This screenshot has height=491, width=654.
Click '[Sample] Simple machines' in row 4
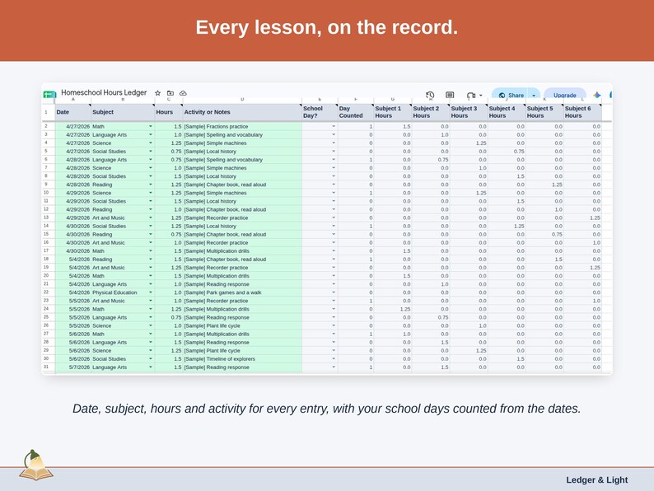click(242, 143)
